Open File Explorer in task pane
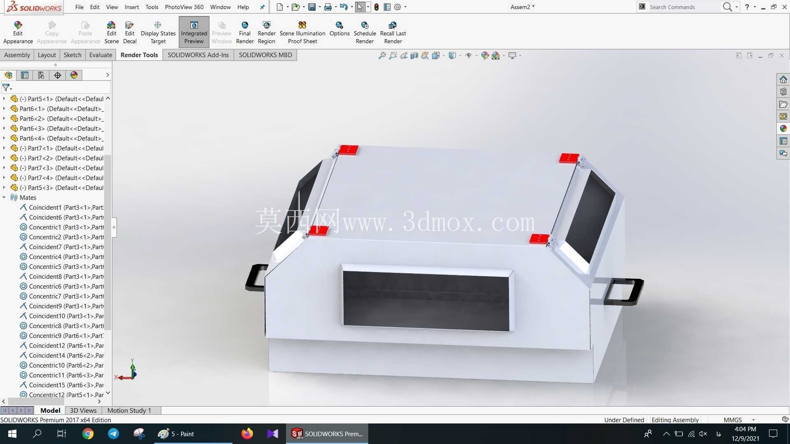The height and width of the screenshot is (444, 790). 783,104
